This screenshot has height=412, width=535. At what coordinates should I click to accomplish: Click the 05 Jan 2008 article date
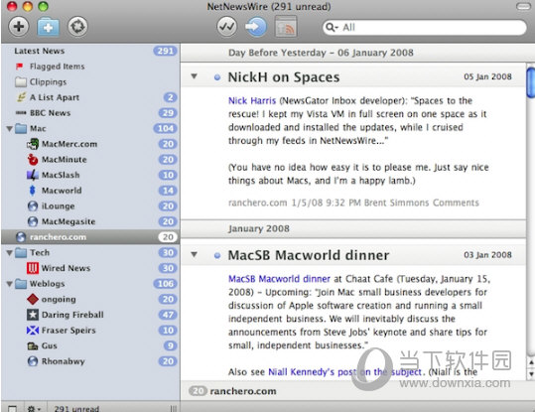pos(487,76)
